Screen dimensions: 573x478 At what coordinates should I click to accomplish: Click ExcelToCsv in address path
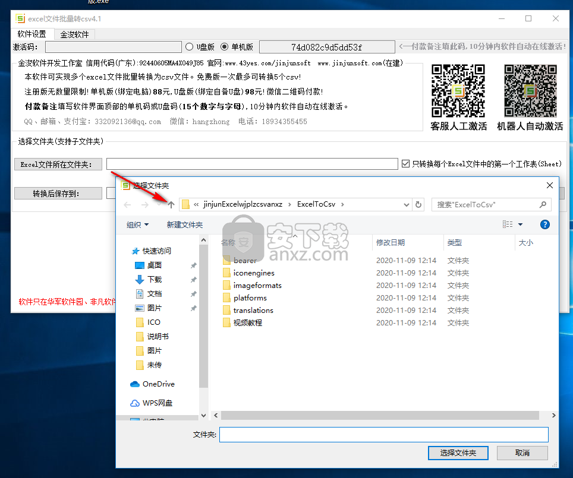(x=316, y=204)
